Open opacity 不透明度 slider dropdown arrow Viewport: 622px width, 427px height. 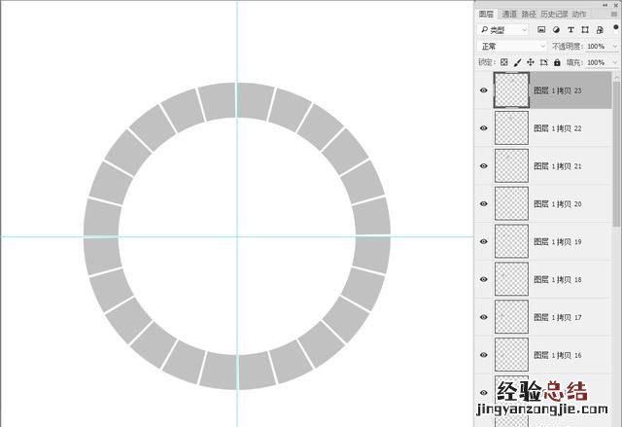(x=615, y=47)
